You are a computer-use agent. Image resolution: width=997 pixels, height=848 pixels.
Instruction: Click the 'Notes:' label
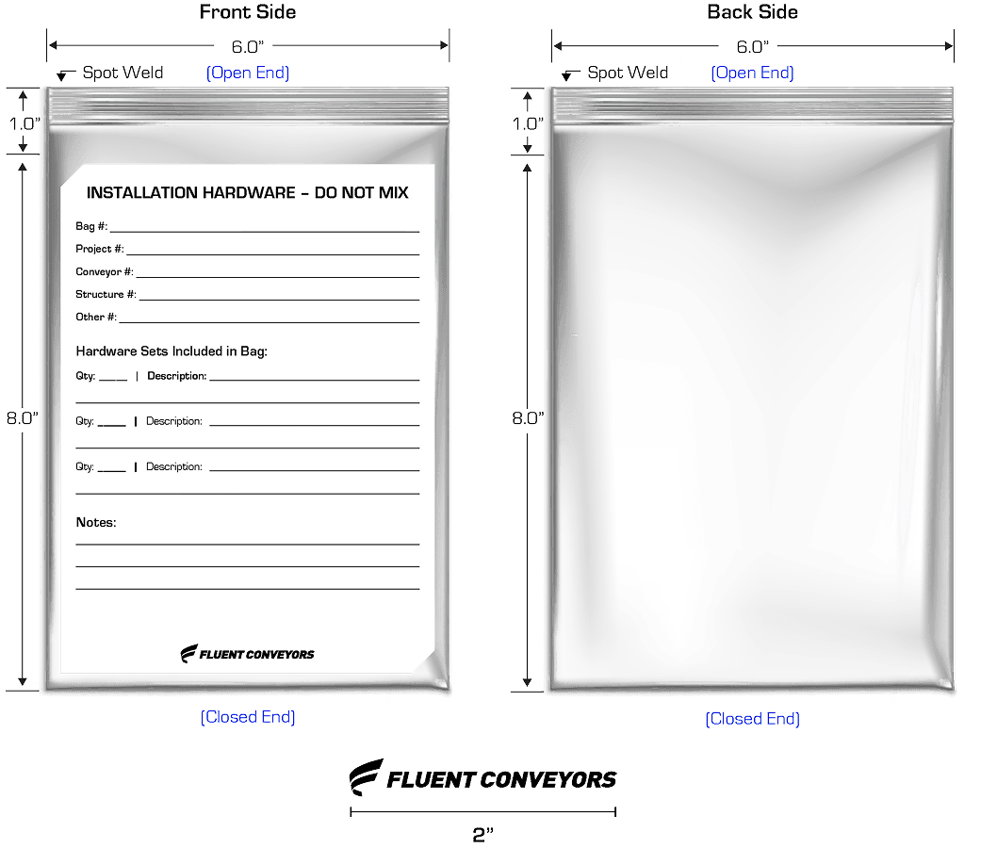click(96, 523)
